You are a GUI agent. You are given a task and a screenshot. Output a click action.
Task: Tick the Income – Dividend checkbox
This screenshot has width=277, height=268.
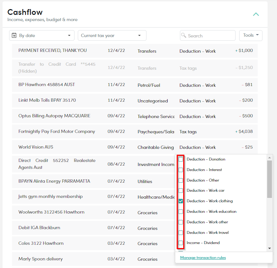point(181,243)
